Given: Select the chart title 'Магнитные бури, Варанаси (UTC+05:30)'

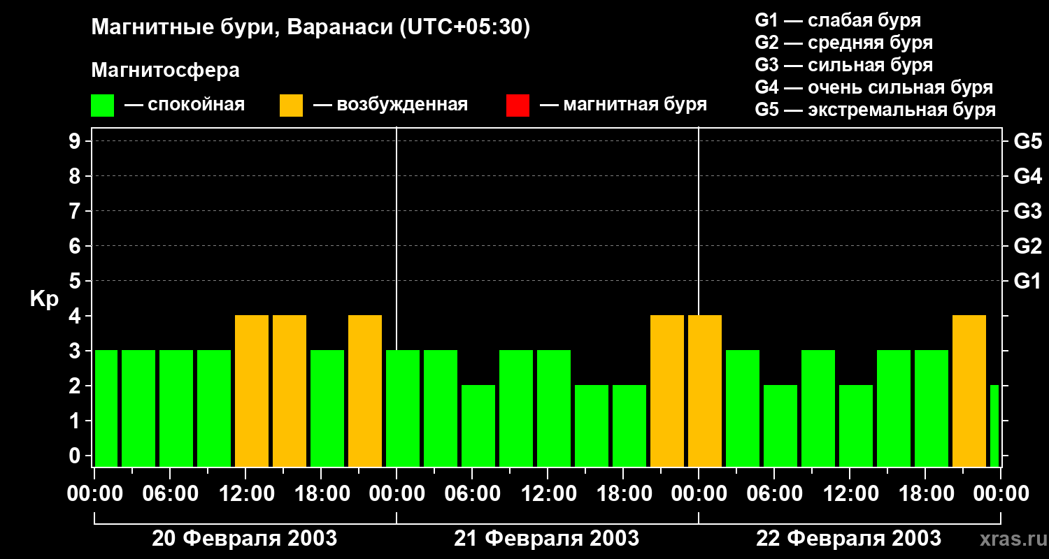Looking at the screenshot, I should pos(311,28).
